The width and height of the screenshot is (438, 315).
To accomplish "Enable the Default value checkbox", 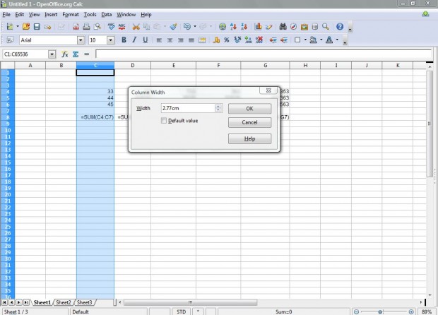I will coord(164,121).
